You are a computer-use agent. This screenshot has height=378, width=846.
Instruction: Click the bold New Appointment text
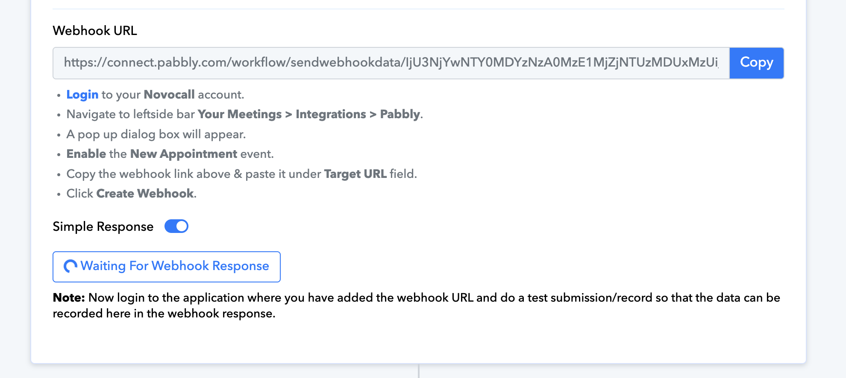coord(183,154)
